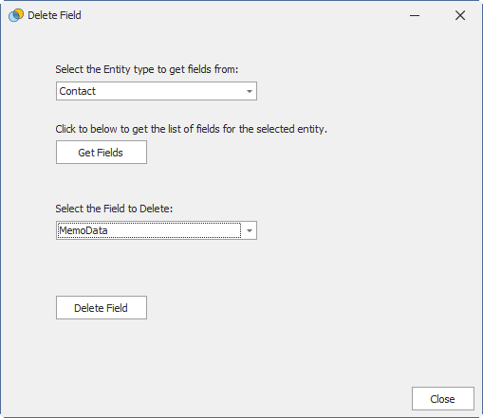The height and width of the screenshot is (418, 483).
Task: Click the 'Select the Field to Delete' label
Action: tap(114, 209)
